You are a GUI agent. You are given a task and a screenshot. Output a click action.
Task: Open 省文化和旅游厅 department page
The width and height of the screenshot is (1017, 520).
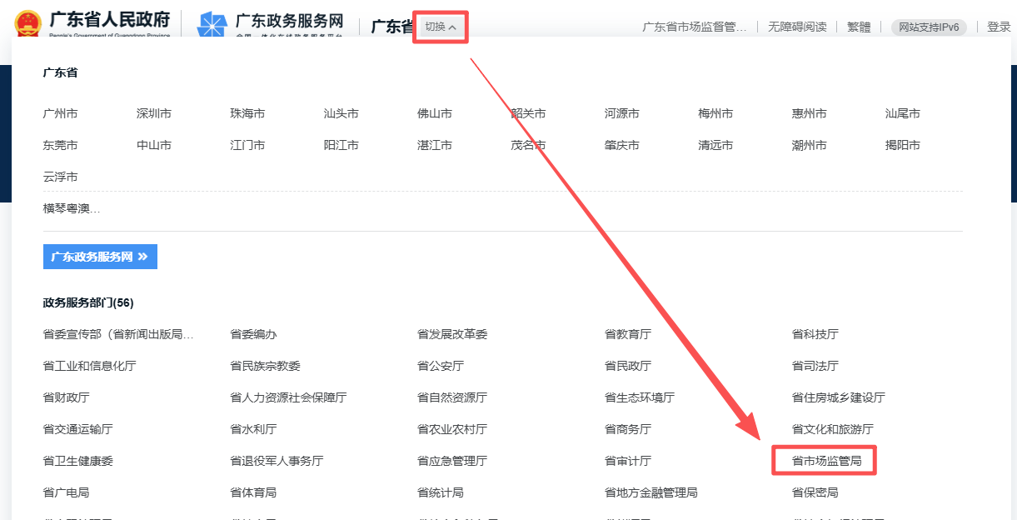[833, 428]
